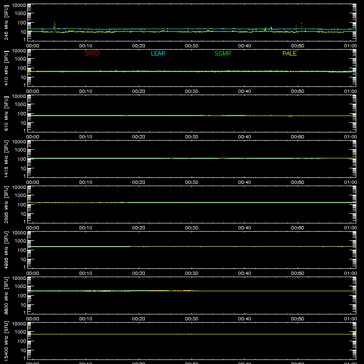Viewport: 364px width, 364px height.
Task: Select the 410 MHz [SFU] axis title
Action: 6,68
